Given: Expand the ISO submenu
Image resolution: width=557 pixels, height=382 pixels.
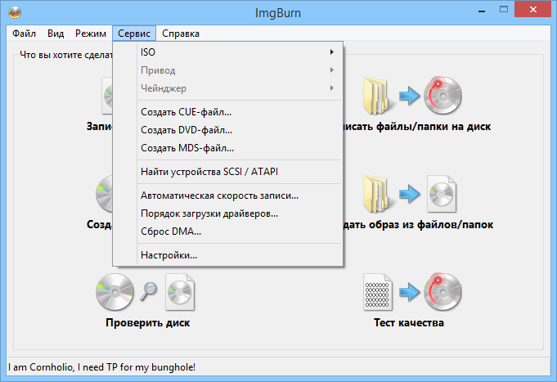Looking at the screenshot, I should (227, 52).
